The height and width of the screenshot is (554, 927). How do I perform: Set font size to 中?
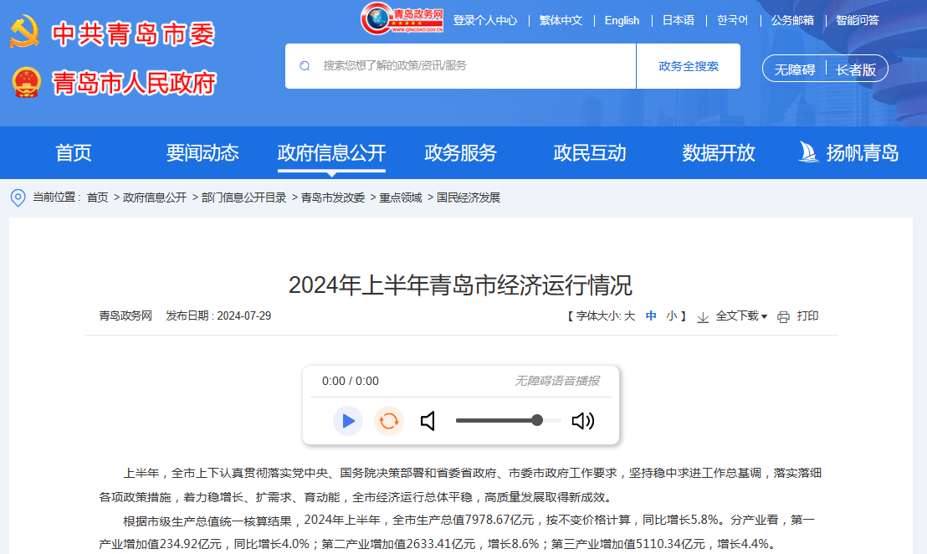(651, 316)
